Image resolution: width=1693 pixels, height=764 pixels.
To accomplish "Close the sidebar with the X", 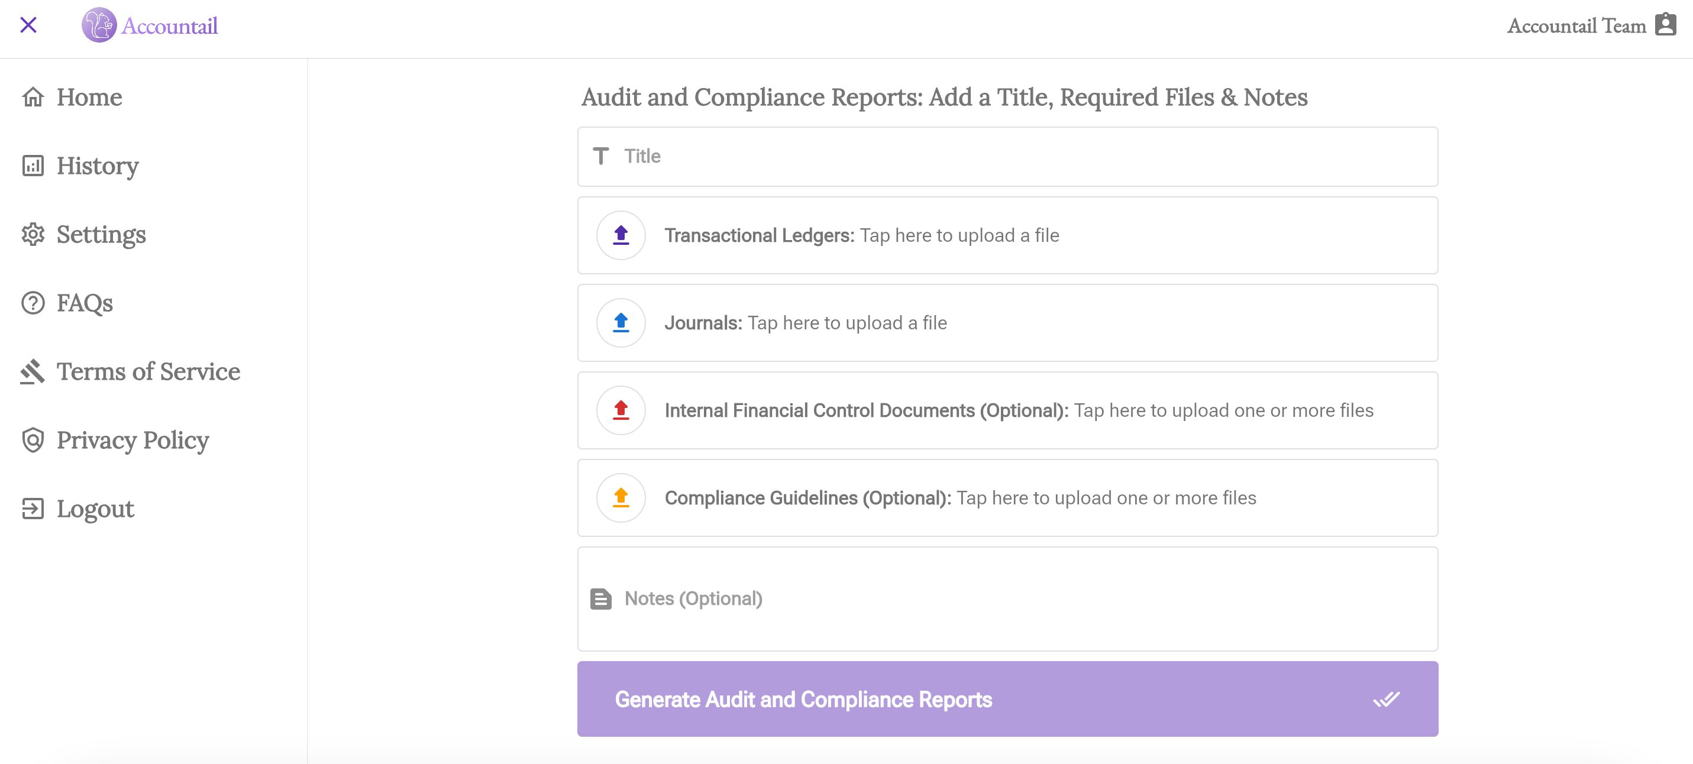I will [x=29, y=25].
